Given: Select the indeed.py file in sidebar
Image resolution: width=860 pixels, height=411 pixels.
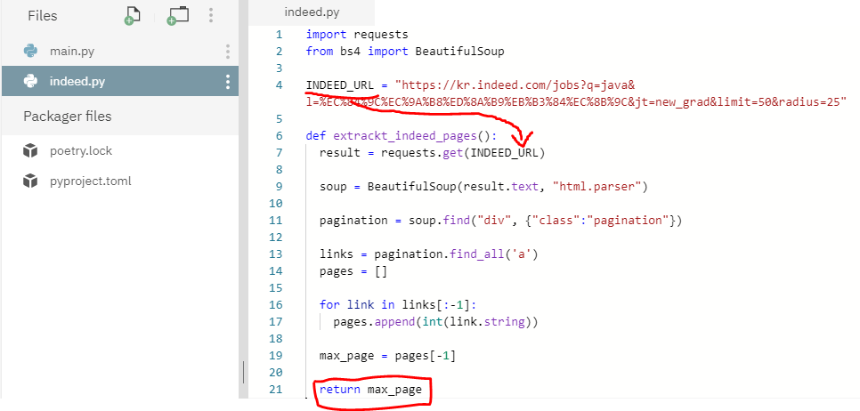Looking at the screenshot, I should pos(119,81).
